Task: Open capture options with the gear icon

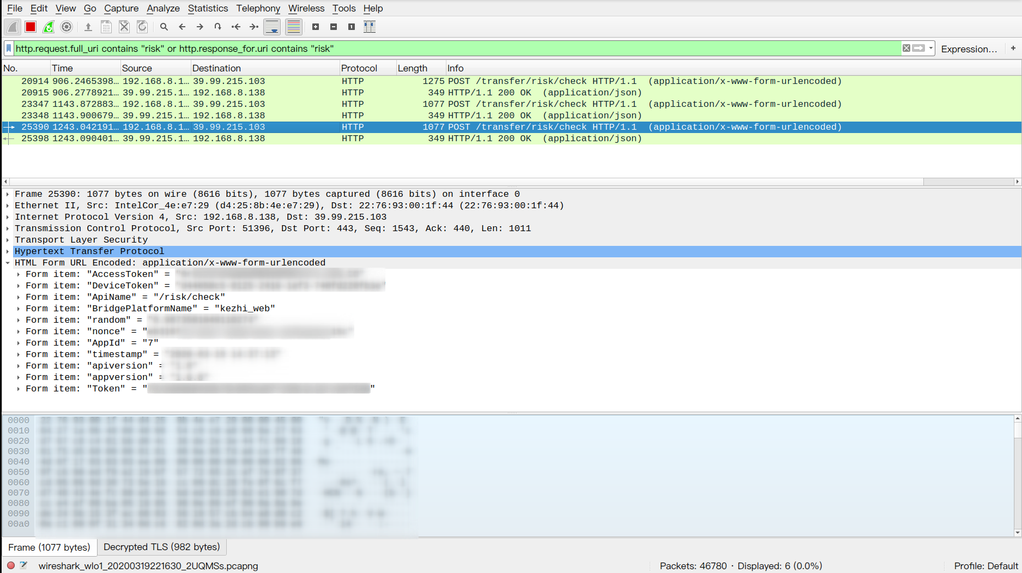Action: (66, 27)
